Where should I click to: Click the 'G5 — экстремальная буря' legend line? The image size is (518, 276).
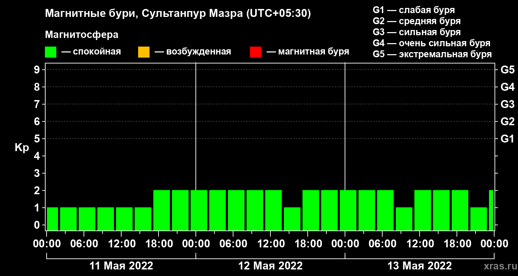[x=432, y=55]
